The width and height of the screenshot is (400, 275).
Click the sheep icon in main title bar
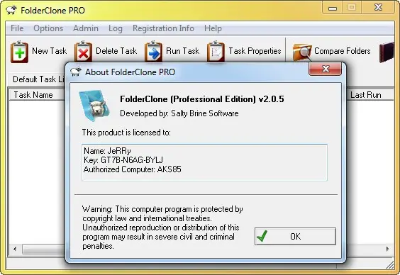tap(11, 10)
